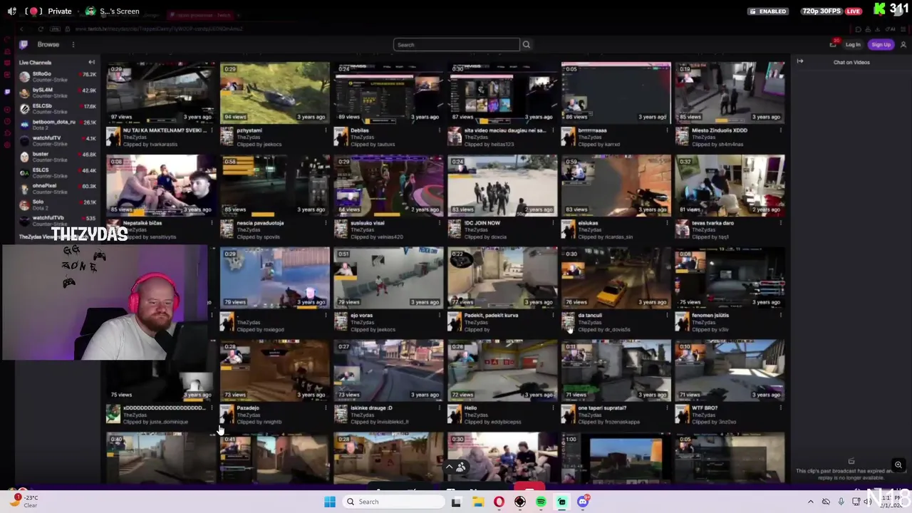912x513 pixels.
Task: Open Solo live channel playing Dota 2
Action: point(57,204)
